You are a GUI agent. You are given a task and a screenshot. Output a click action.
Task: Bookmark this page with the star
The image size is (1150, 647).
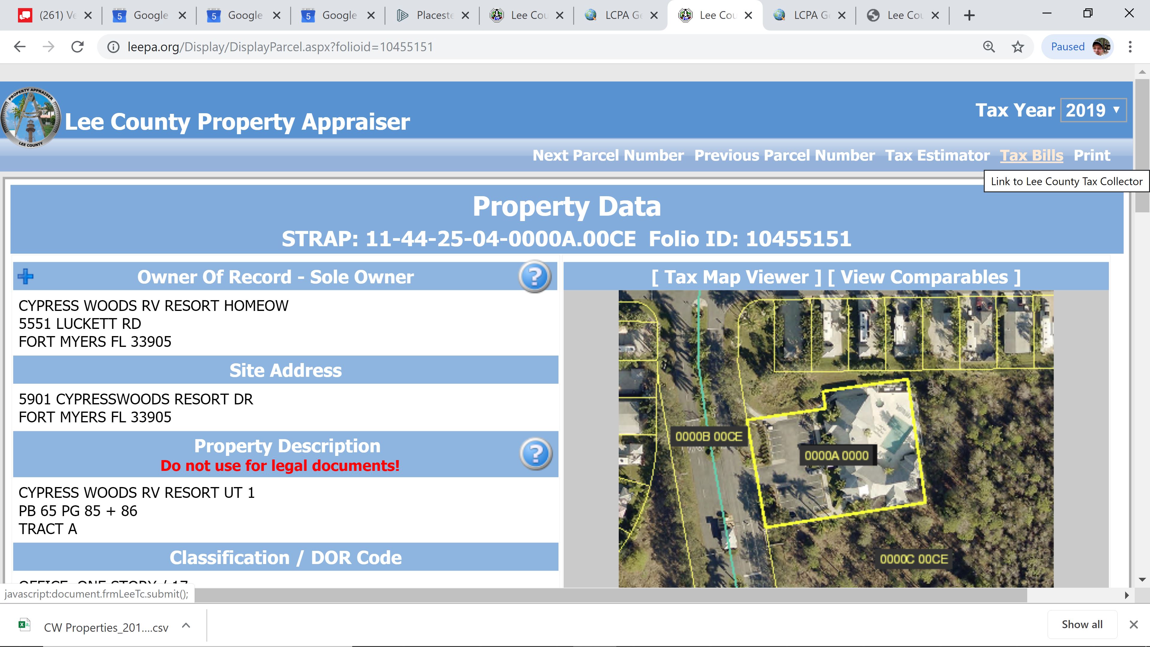point(1017,47)
